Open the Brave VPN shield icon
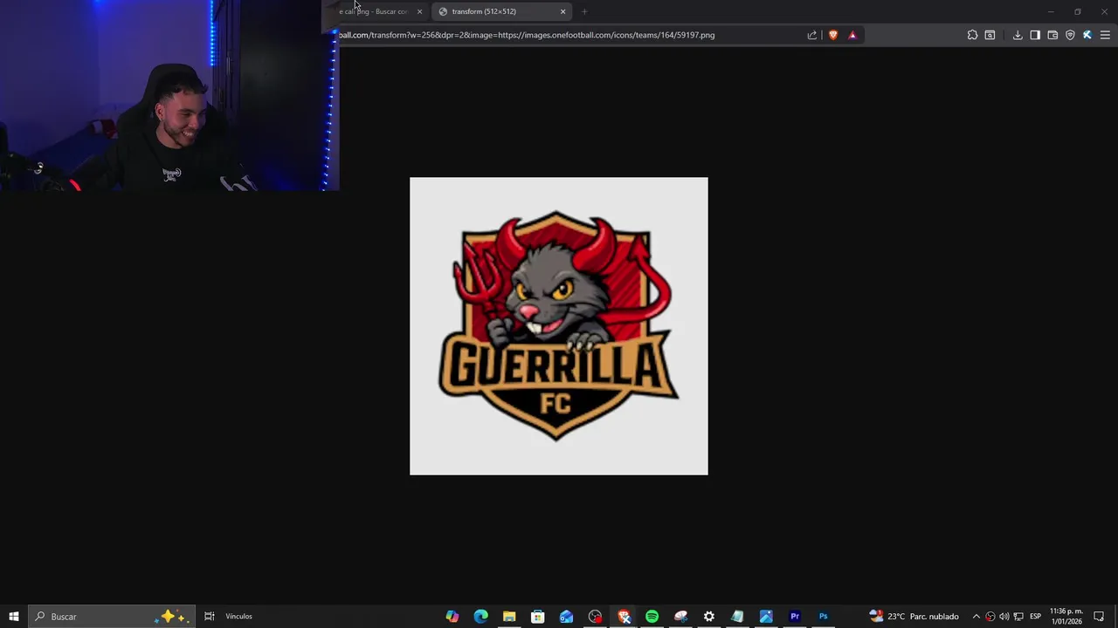This screenshot has height=628, width=1118. coord(1070,35)
